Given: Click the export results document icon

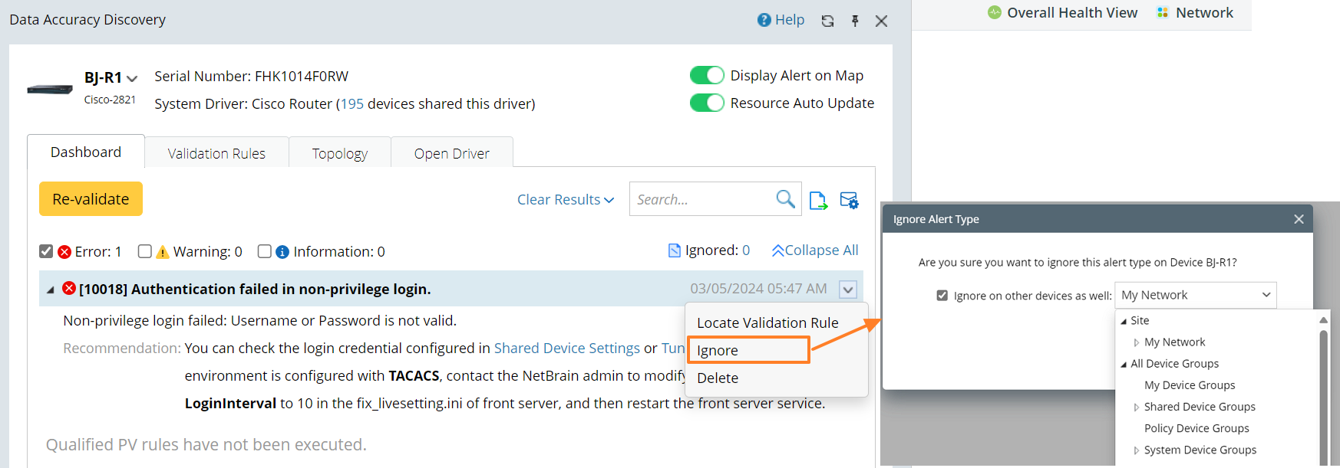Looking at the screenshot, I should click(818, 201).
